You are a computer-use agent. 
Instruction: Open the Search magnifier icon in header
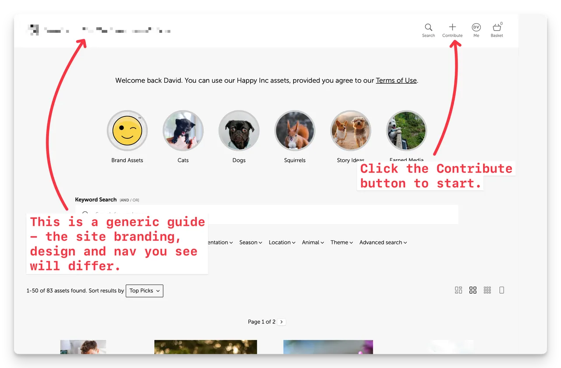click(429, 27)
